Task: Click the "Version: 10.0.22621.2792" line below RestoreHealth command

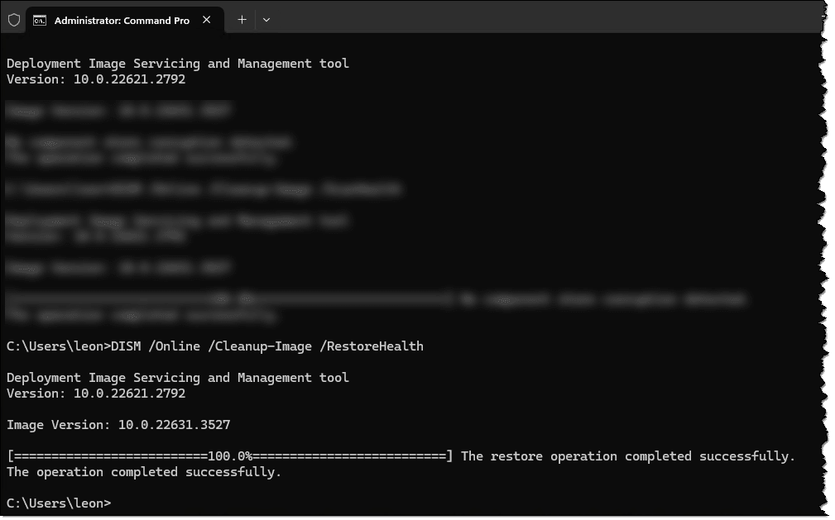Action: (96, 394)
